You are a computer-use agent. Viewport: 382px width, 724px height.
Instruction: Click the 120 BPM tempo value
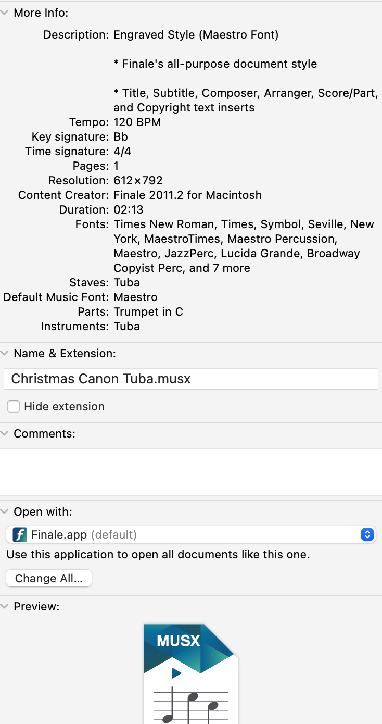[x=137, y=122]
